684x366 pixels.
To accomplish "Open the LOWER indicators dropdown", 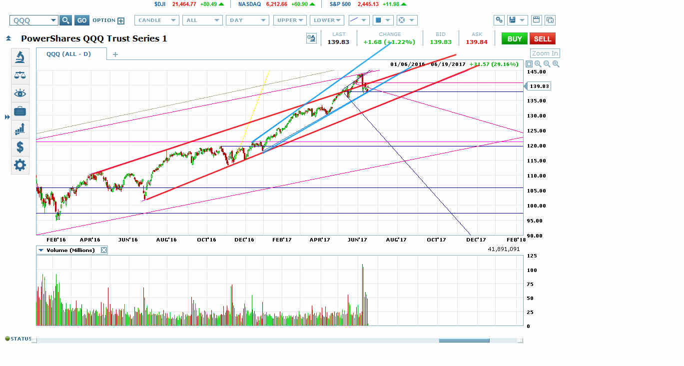I will coord(327,20).
